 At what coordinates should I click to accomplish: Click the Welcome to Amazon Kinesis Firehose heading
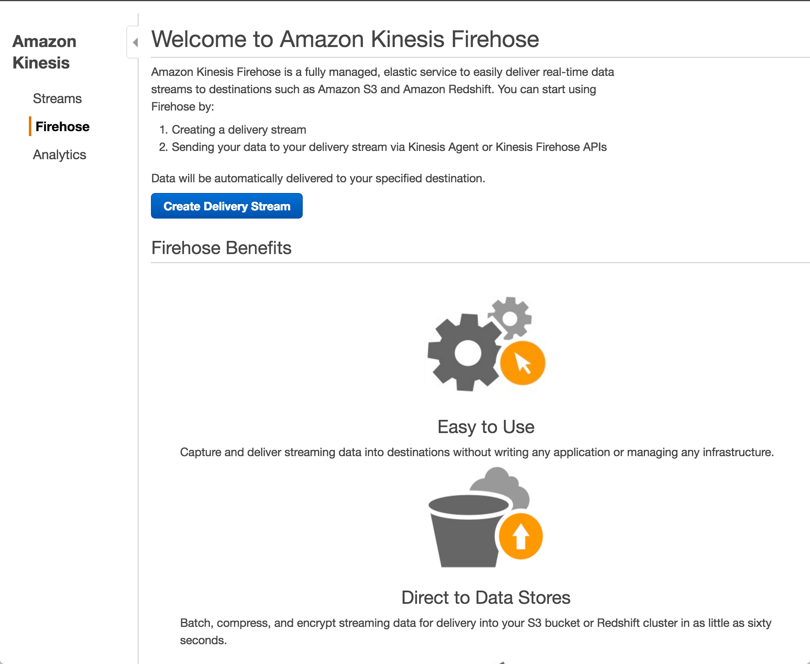[345, 39]
